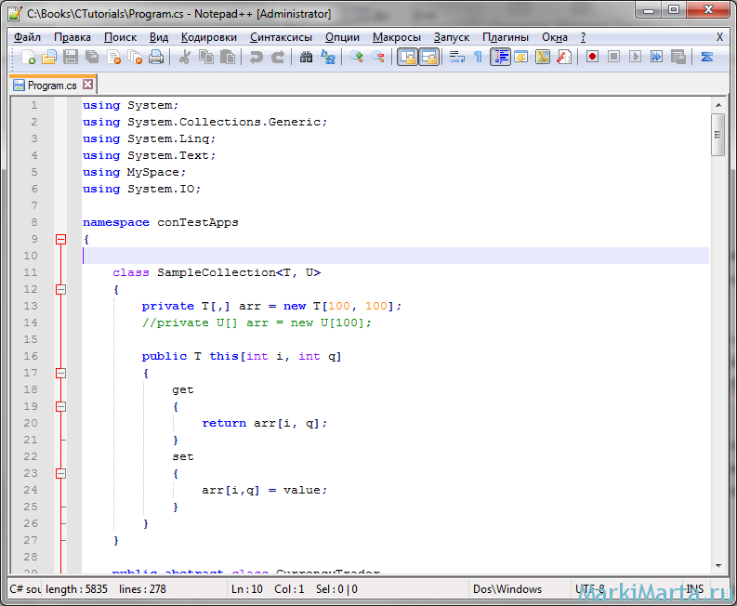Open function list toolbar icon

(x=564, y=58)
